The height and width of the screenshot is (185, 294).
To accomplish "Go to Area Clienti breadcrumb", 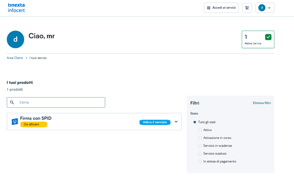I will click(x=15, y=58).
